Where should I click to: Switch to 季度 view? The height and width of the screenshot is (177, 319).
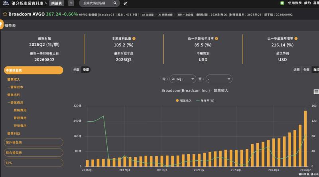86,70
